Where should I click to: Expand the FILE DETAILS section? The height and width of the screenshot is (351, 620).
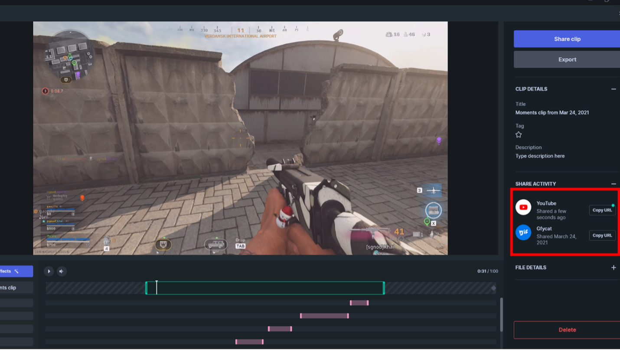point(613,268)
